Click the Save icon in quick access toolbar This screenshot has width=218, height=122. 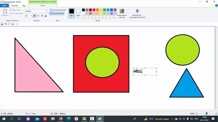[x=2, y=24]
